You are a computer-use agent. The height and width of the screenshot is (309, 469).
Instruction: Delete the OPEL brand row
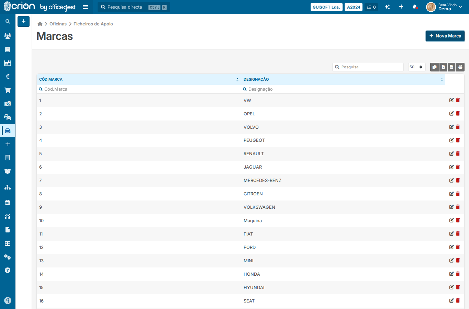click(x=458, y=114)
